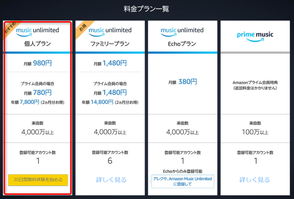This screenshot has width=294, height=199.
Task: Click 4,000万以上 in Echoプラン column
Action: click(x=183, y=132)
